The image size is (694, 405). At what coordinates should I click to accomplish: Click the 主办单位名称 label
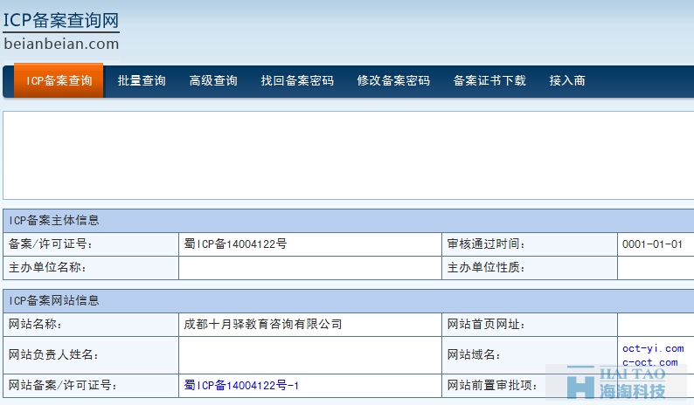coord(47,267)
